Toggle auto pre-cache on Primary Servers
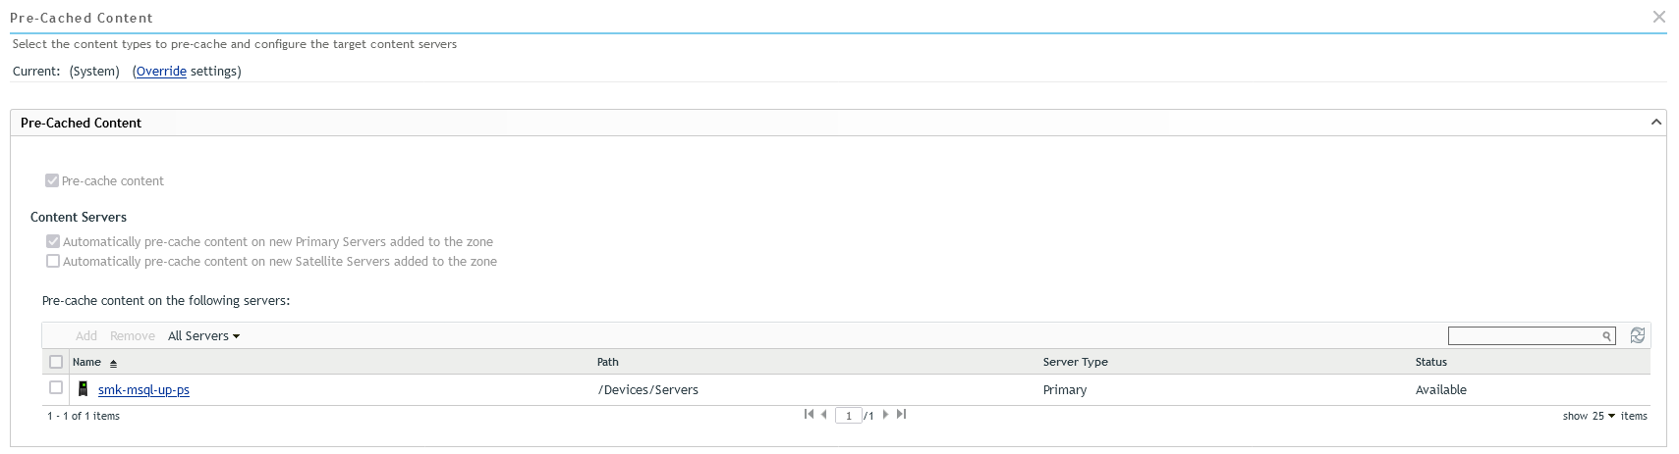This screenshot has width=1679, height=454. pyautogui.click(x=53, y=241)
